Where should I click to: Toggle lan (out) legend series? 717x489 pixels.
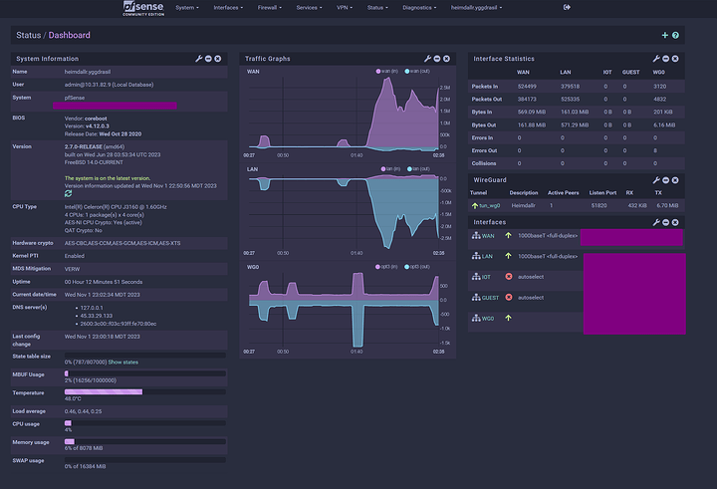tap(418, 168)
